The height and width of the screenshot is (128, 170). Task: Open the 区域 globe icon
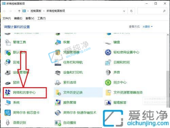[7, 62]
